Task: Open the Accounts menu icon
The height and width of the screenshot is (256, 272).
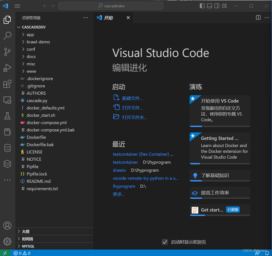Action: click(x=7, y=225)
